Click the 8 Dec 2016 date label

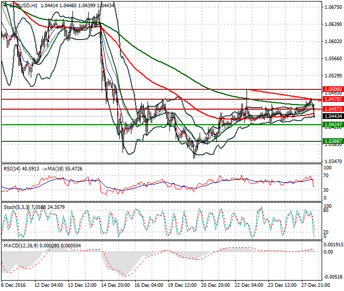14,285
